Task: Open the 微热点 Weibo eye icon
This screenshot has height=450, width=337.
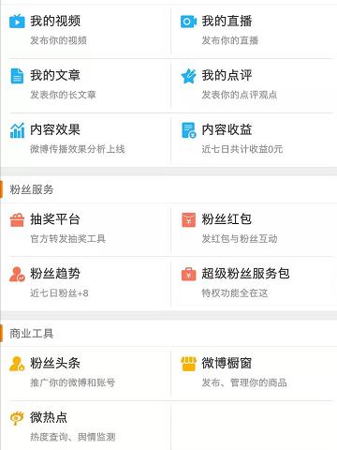Action: 17,418
